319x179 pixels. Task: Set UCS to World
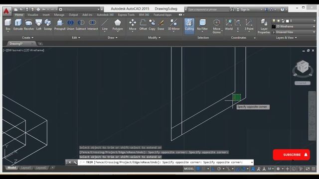[229, 25]
